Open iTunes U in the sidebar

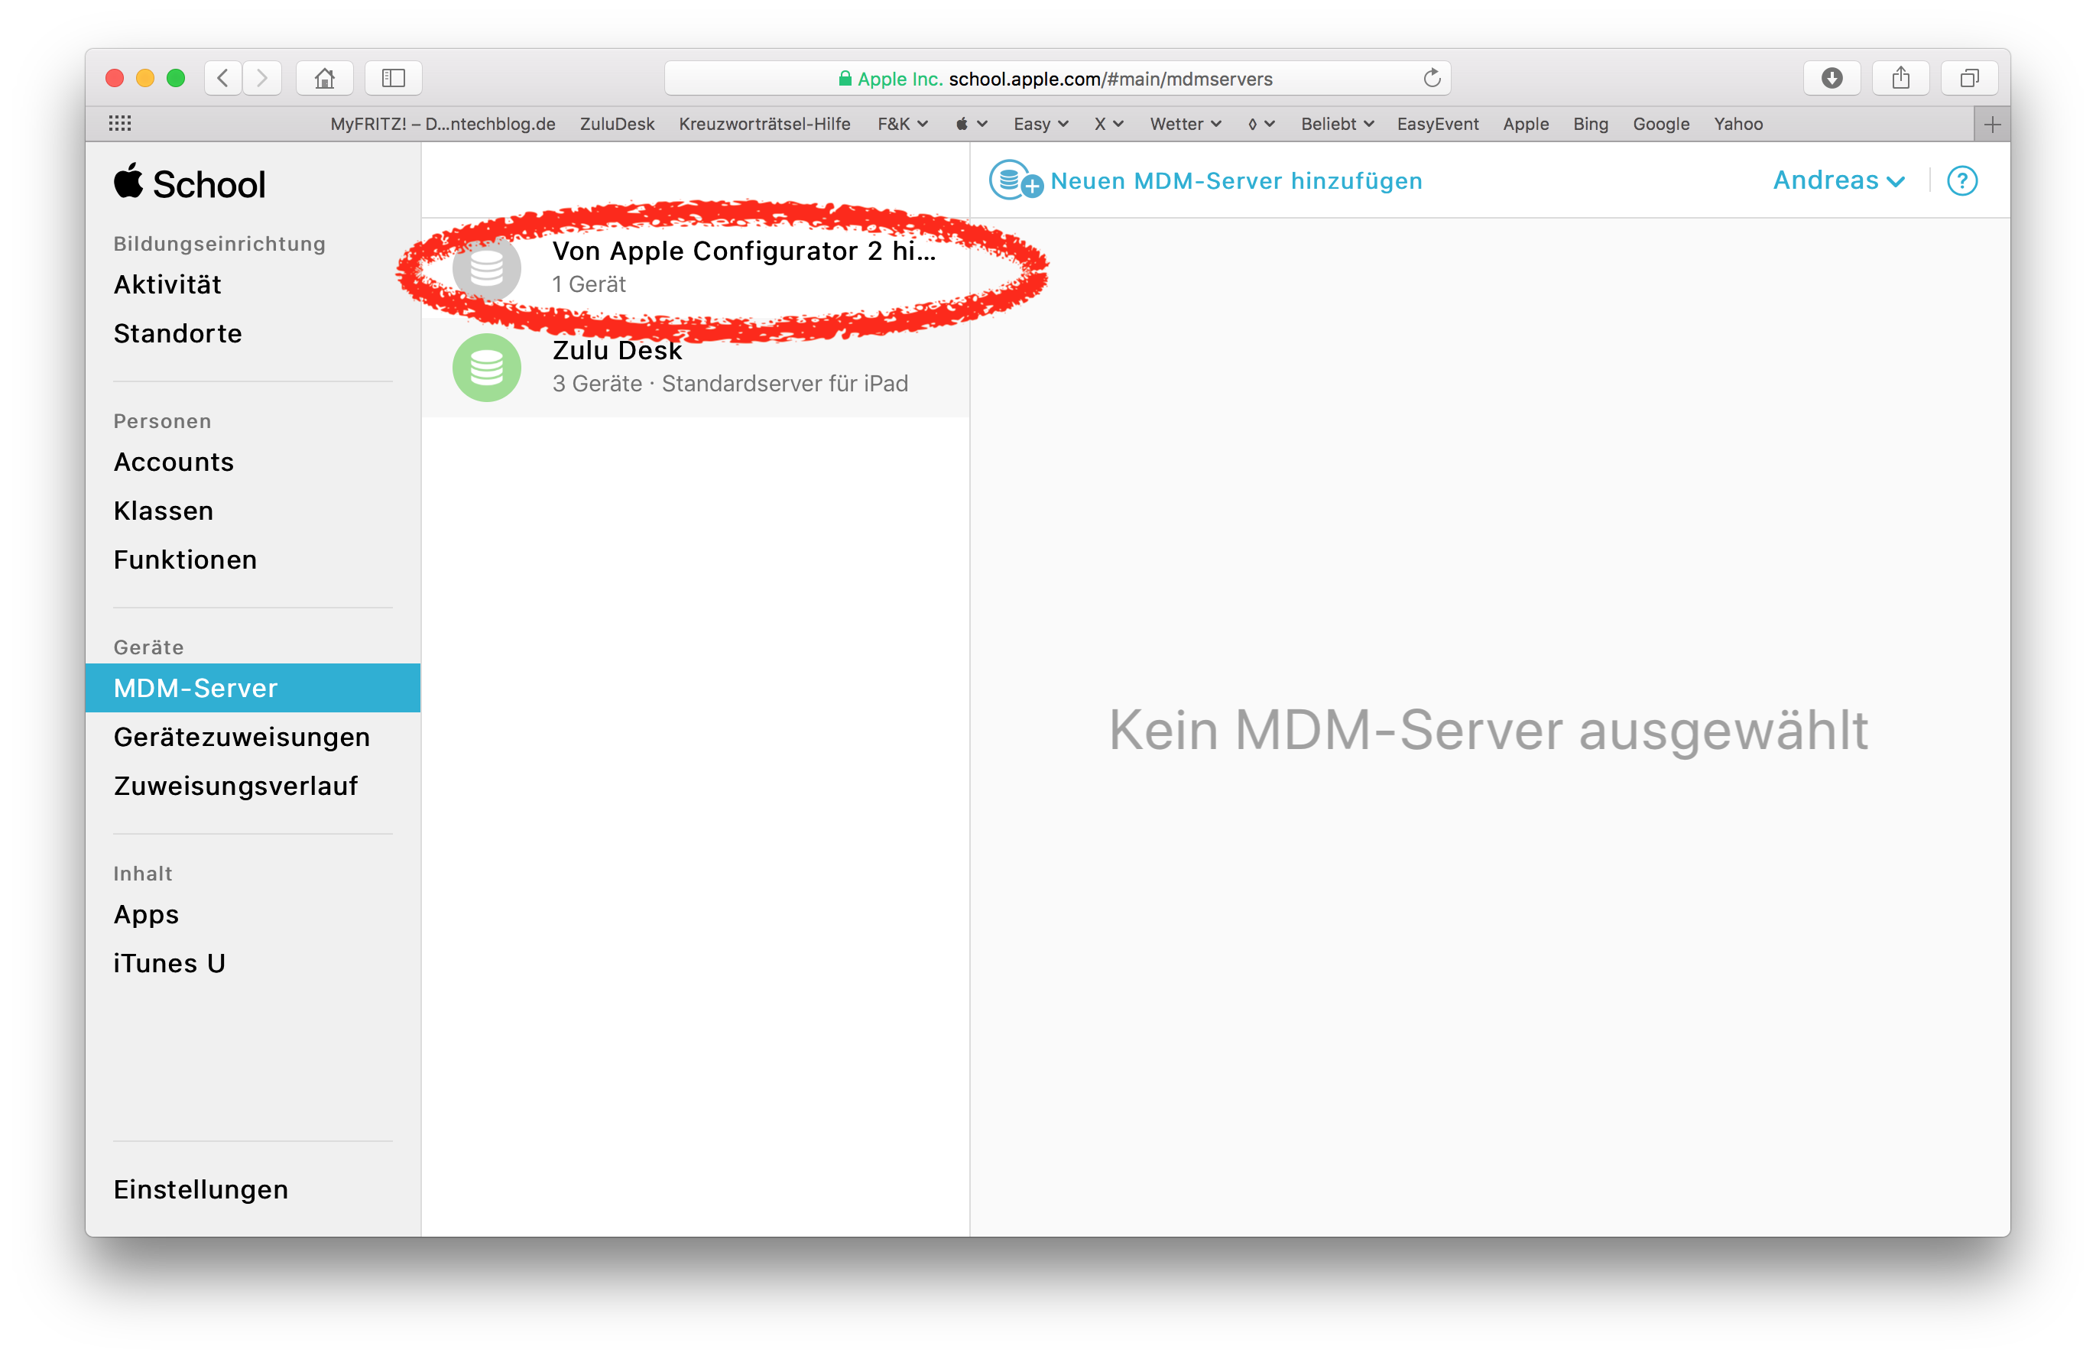pos(169,964)
